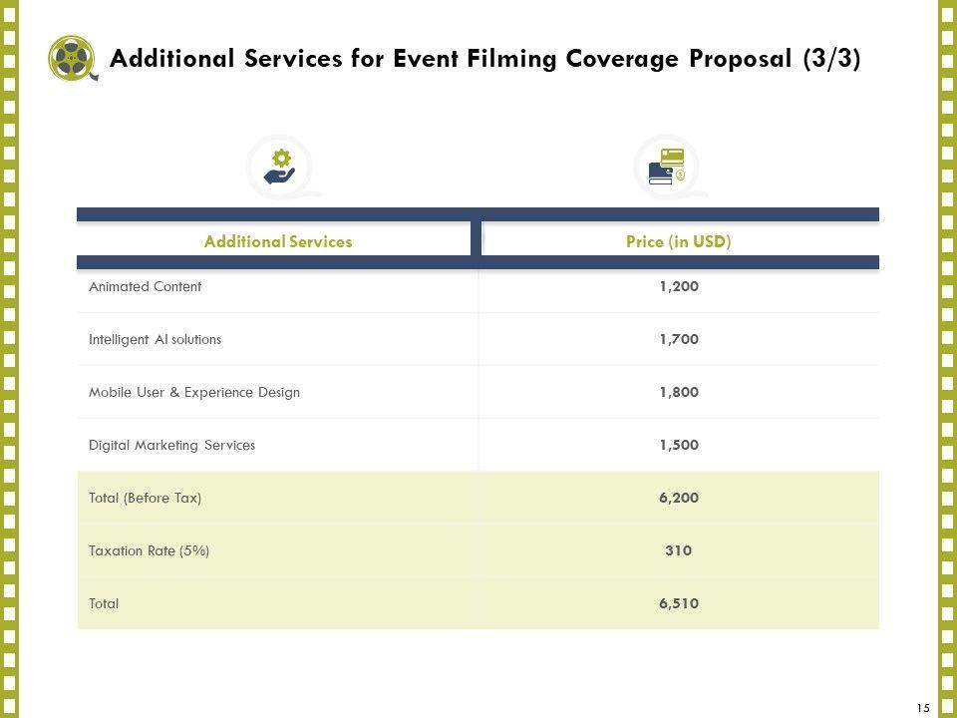Click the 6,200 subtotal value

tap(678, 498)
